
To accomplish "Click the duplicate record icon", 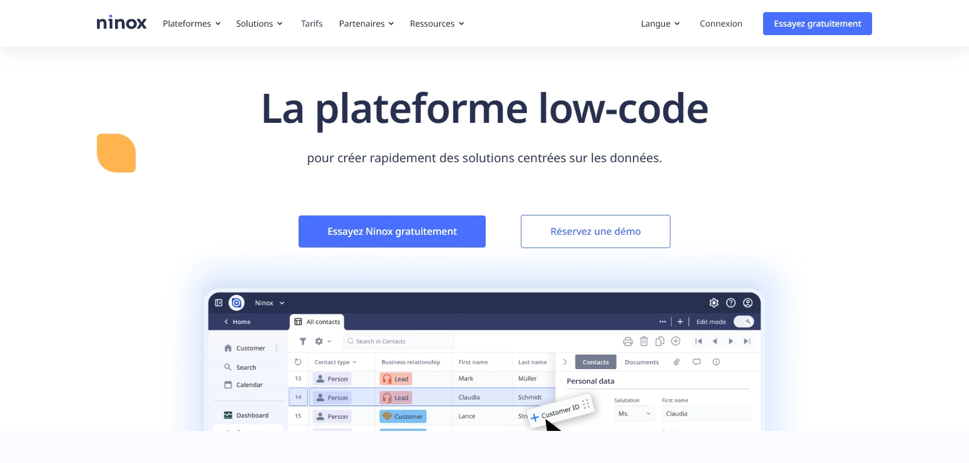I will [660, 341].
